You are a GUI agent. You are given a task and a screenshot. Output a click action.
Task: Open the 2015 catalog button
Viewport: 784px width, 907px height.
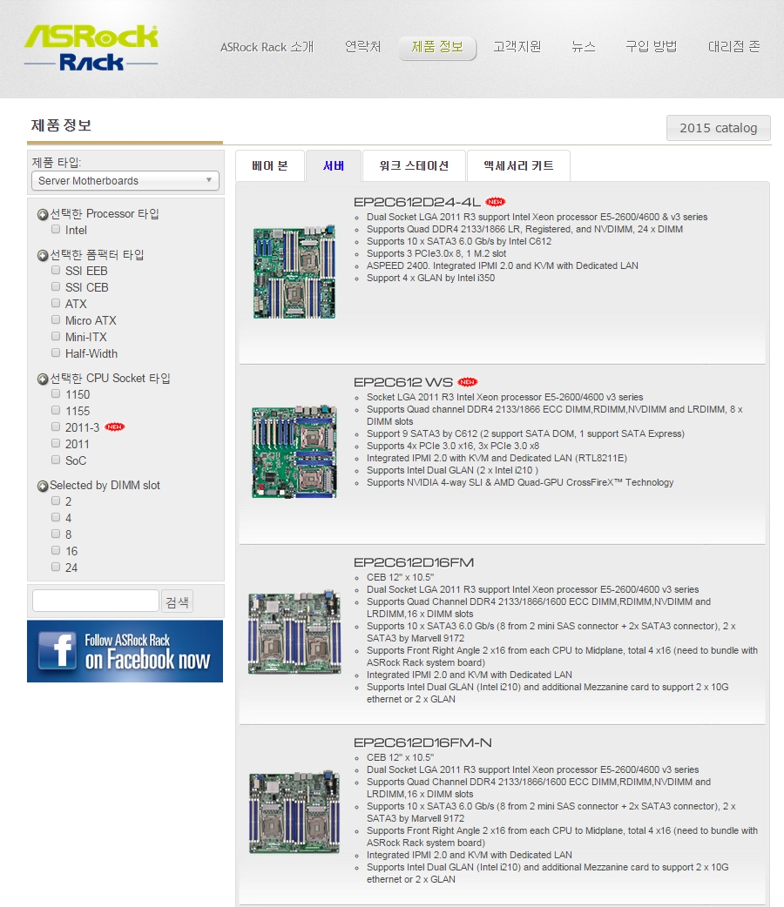[718, 128]
